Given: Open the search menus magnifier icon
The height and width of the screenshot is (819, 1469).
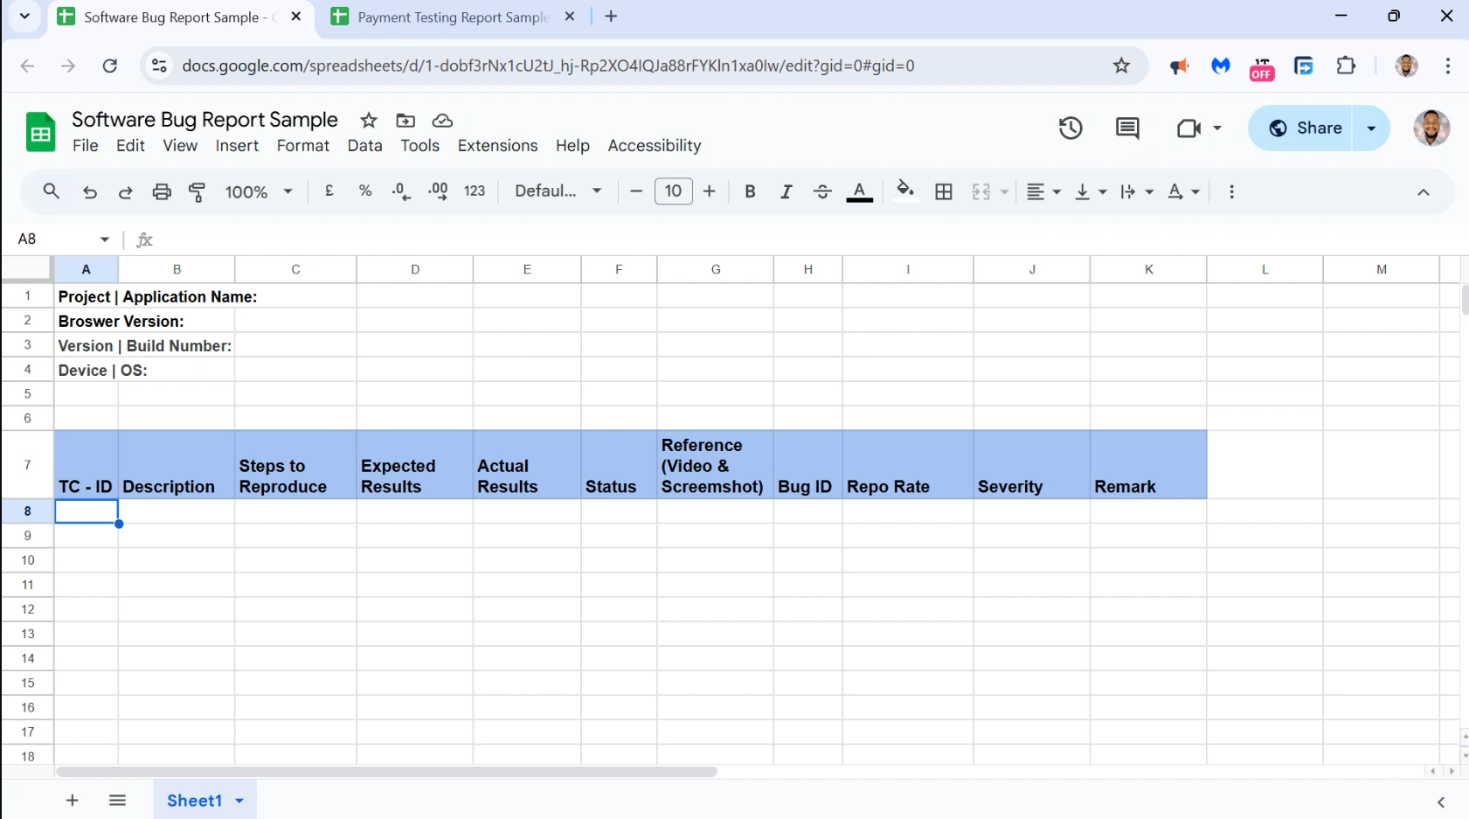Looking at the screenshot, I should coord(52,191).
